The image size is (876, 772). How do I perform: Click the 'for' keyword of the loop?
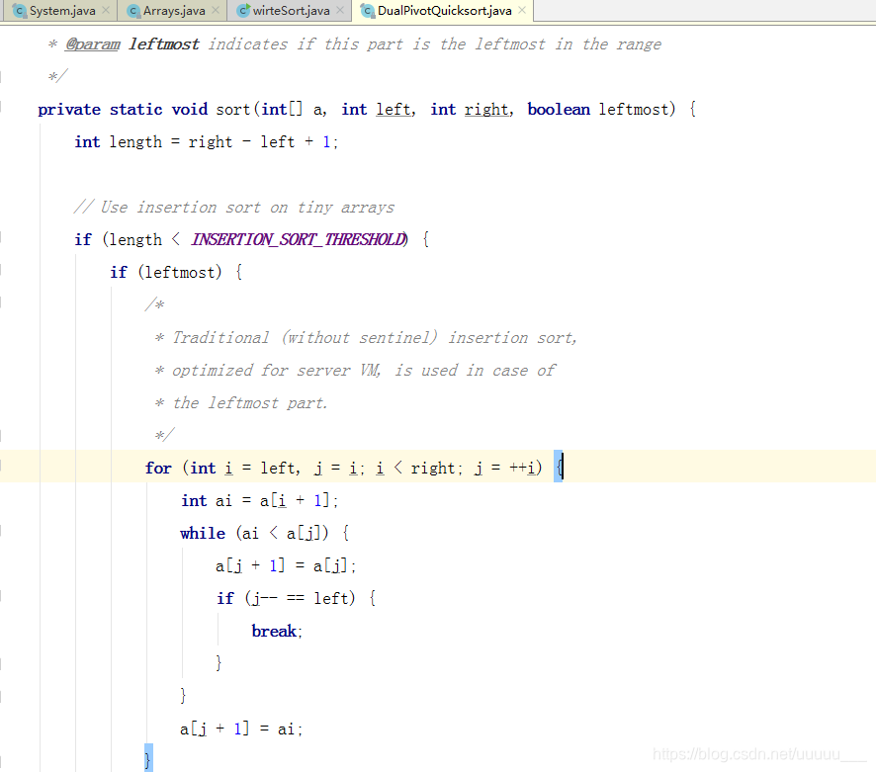158,469
